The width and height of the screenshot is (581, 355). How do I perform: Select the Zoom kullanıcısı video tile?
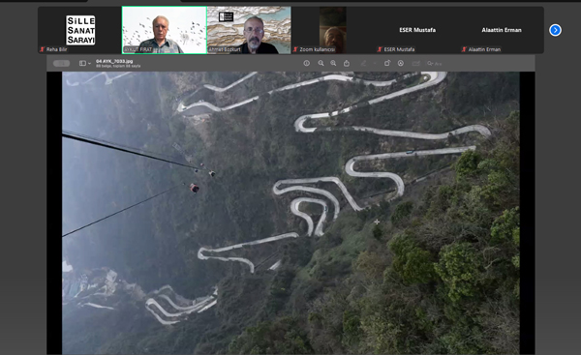pyautogui.click(x=333, y=30)
